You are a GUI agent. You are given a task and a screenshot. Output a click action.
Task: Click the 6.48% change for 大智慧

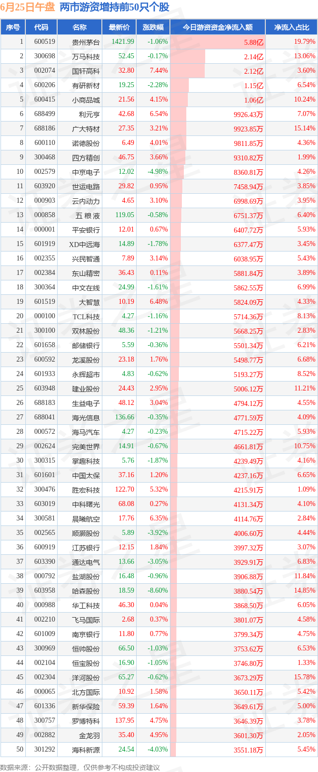[158, 302]
